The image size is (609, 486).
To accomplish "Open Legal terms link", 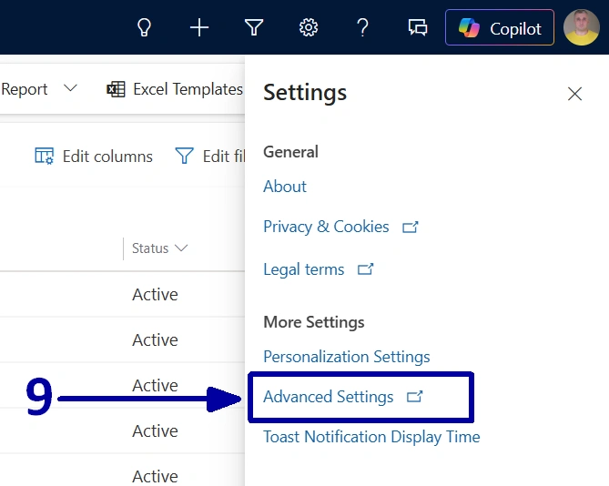I will (304, 269).
